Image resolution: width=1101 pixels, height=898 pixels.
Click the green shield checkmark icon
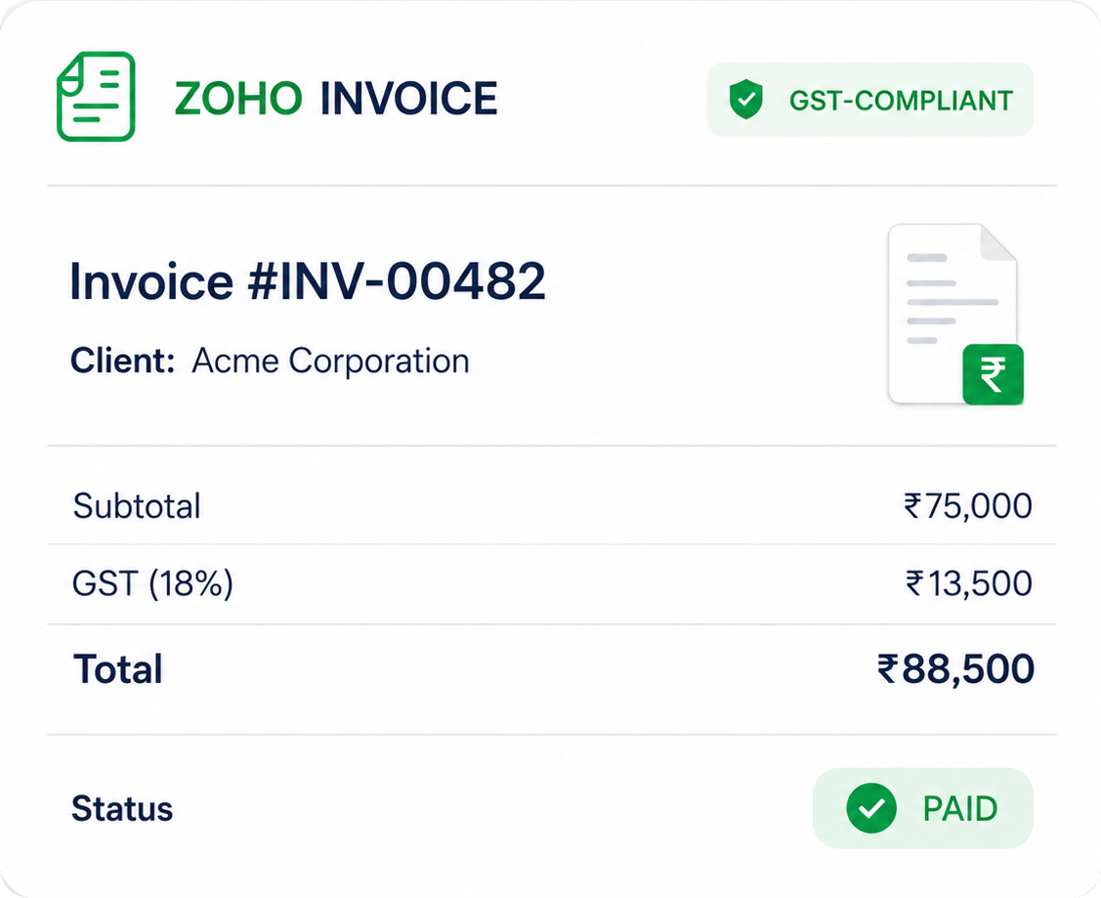[745, 99]
